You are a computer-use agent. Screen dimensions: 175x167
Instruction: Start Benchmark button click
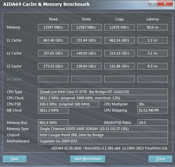coord(88,159)
